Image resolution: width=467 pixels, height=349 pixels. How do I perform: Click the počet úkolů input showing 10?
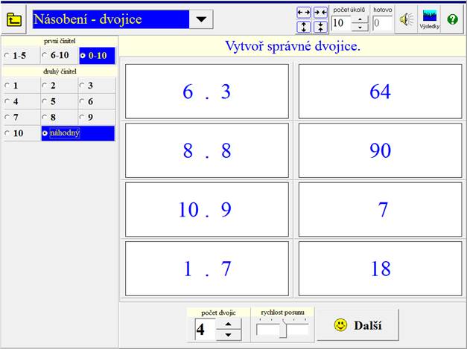(341, 23)
